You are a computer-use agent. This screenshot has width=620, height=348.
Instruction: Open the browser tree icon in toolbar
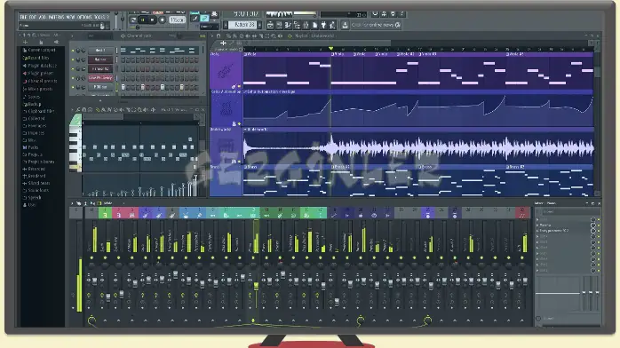[x=297, y=25]
